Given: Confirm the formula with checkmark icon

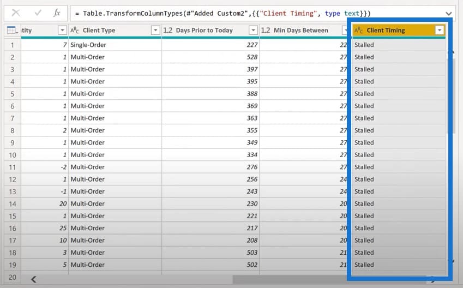Looking at the screenshot, I should (x=38, y=13).
